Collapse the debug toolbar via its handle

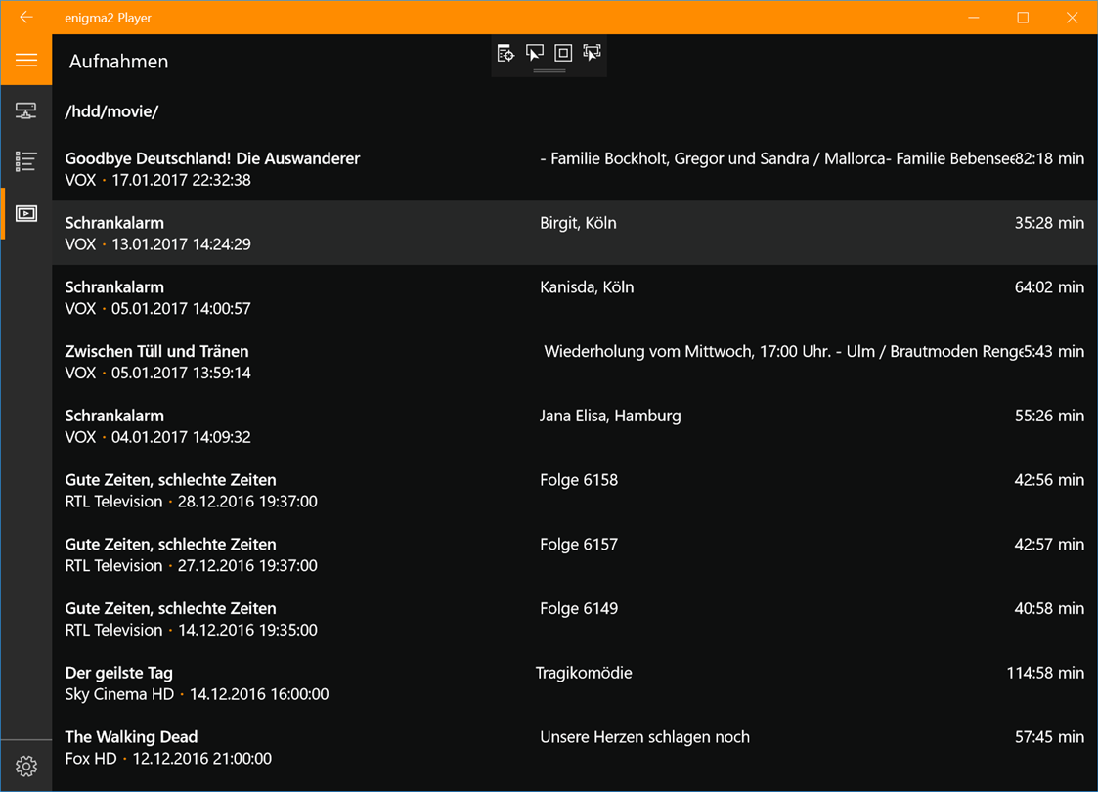pyautogui.click(x=549, y=71)
